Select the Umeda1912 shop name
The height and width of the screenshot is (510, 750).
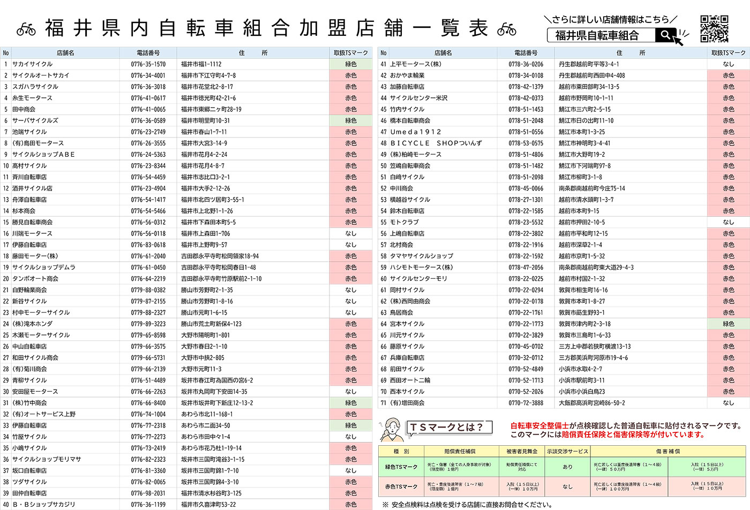pos(416,132)
